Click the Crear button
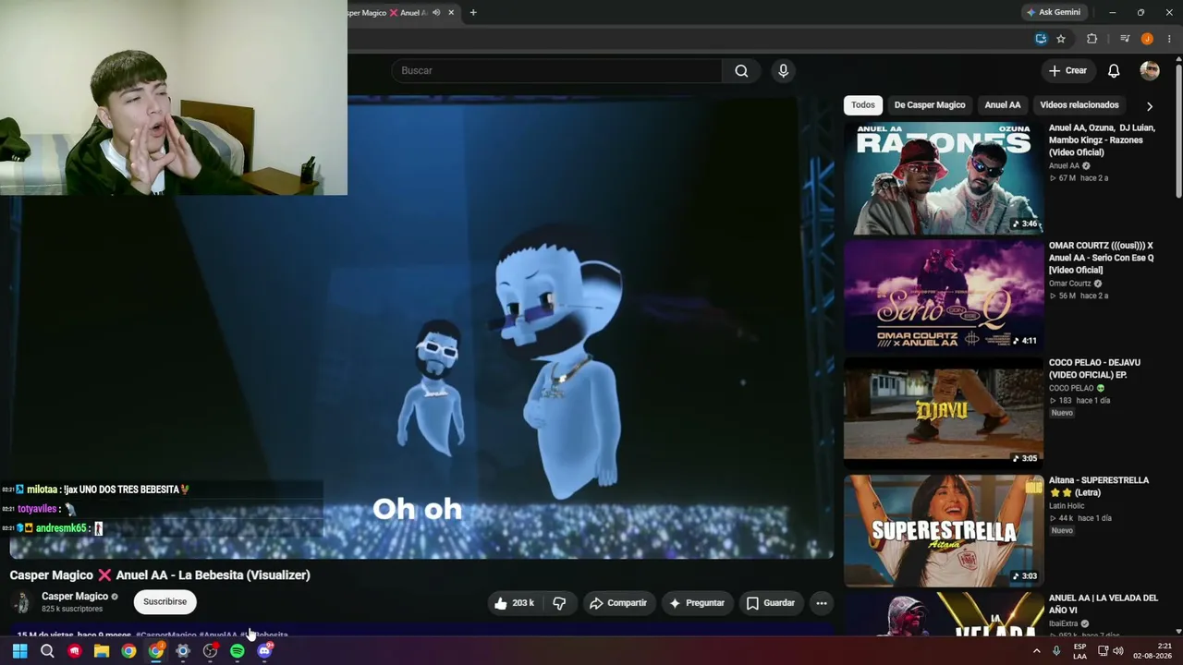 click(1067, 71)
